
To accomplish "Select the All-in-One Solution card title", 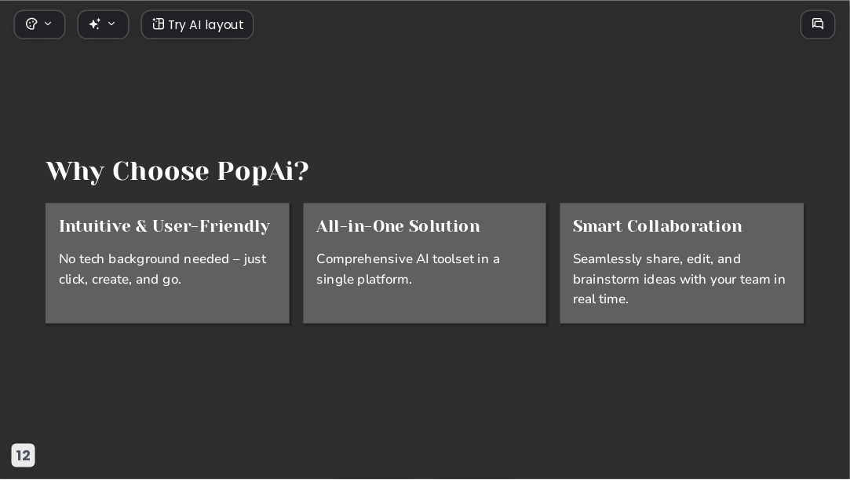I will (398, 225).
